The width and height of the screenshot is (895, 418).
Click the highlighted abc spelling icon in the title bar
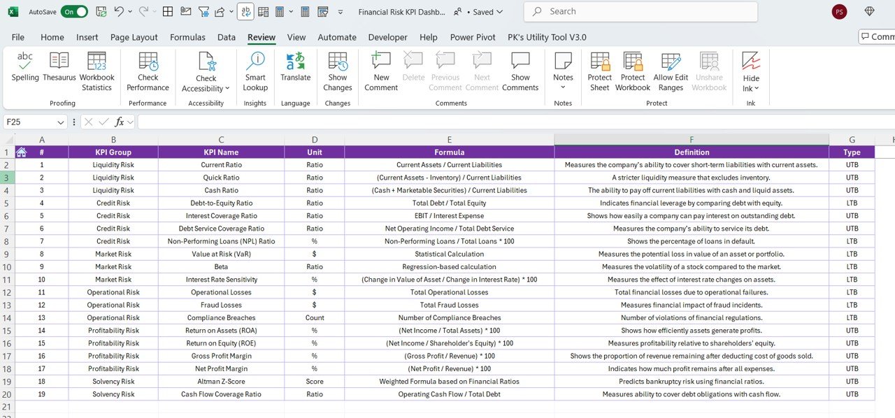245,12
